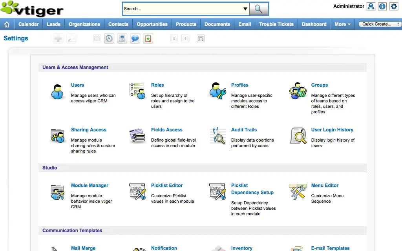
Task: Expand the search box dropdown arrow
Action: pyautogui.click(x=245, y=8)
